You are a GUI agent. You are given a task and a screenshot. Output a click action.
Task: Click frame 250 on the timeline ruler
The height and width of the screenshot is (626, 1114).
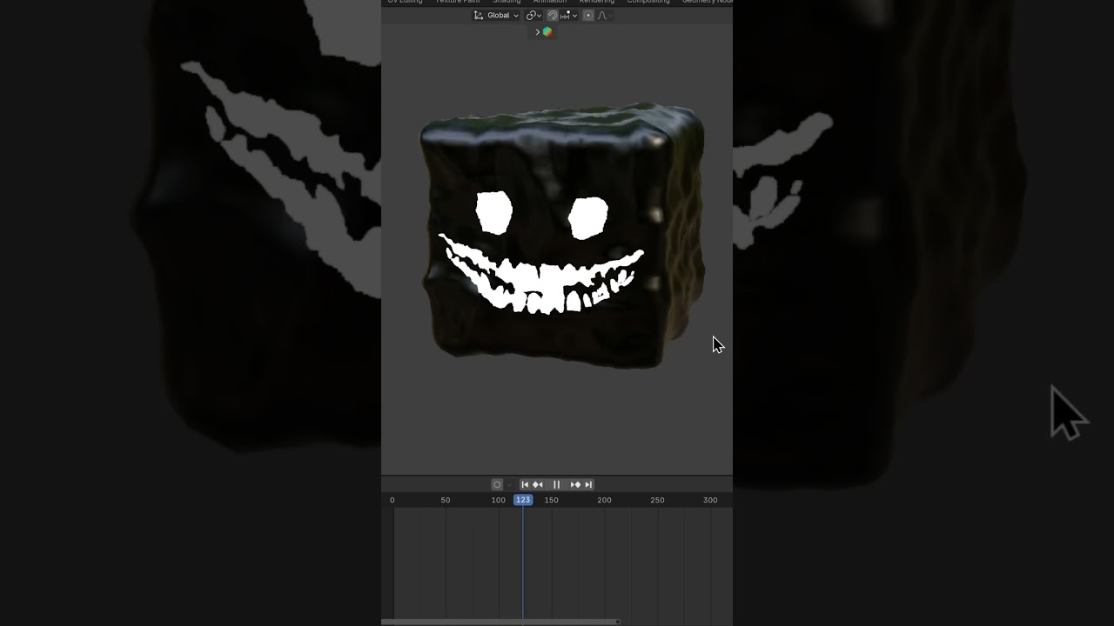click(657, 500)
